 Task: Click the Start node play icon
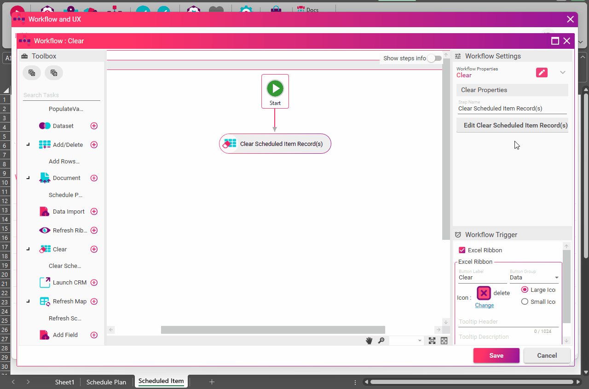[275, 88]
